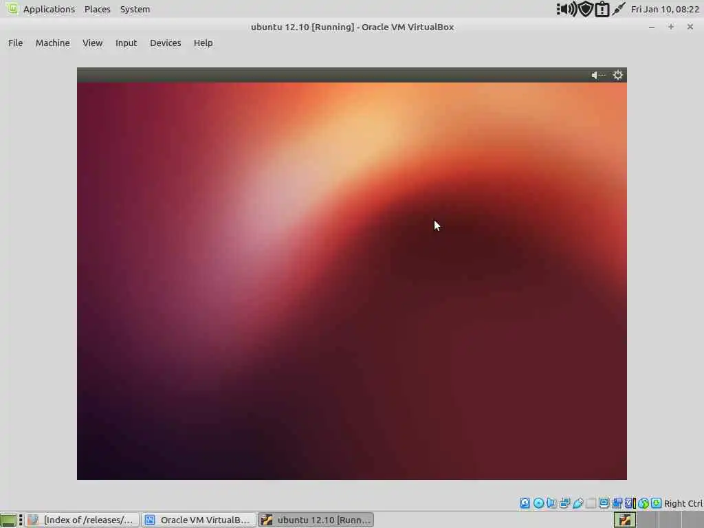The height and width of the screenshot is (528, 704).
Task: Click the shield security tray icon
Action: (x=586, y=9)
